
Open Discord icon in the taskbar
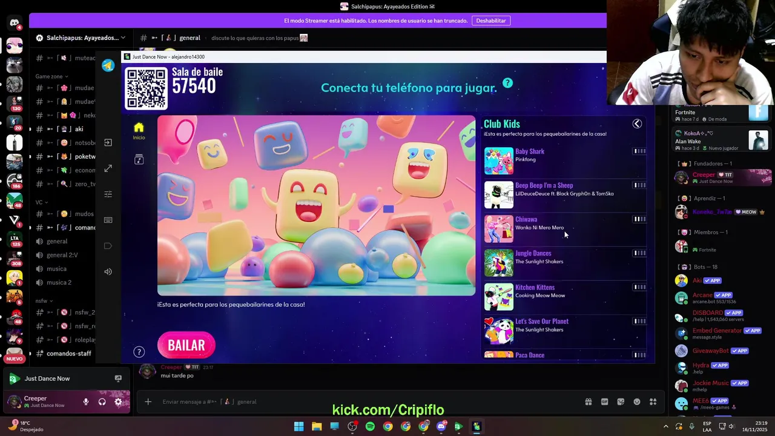(441, 426)
